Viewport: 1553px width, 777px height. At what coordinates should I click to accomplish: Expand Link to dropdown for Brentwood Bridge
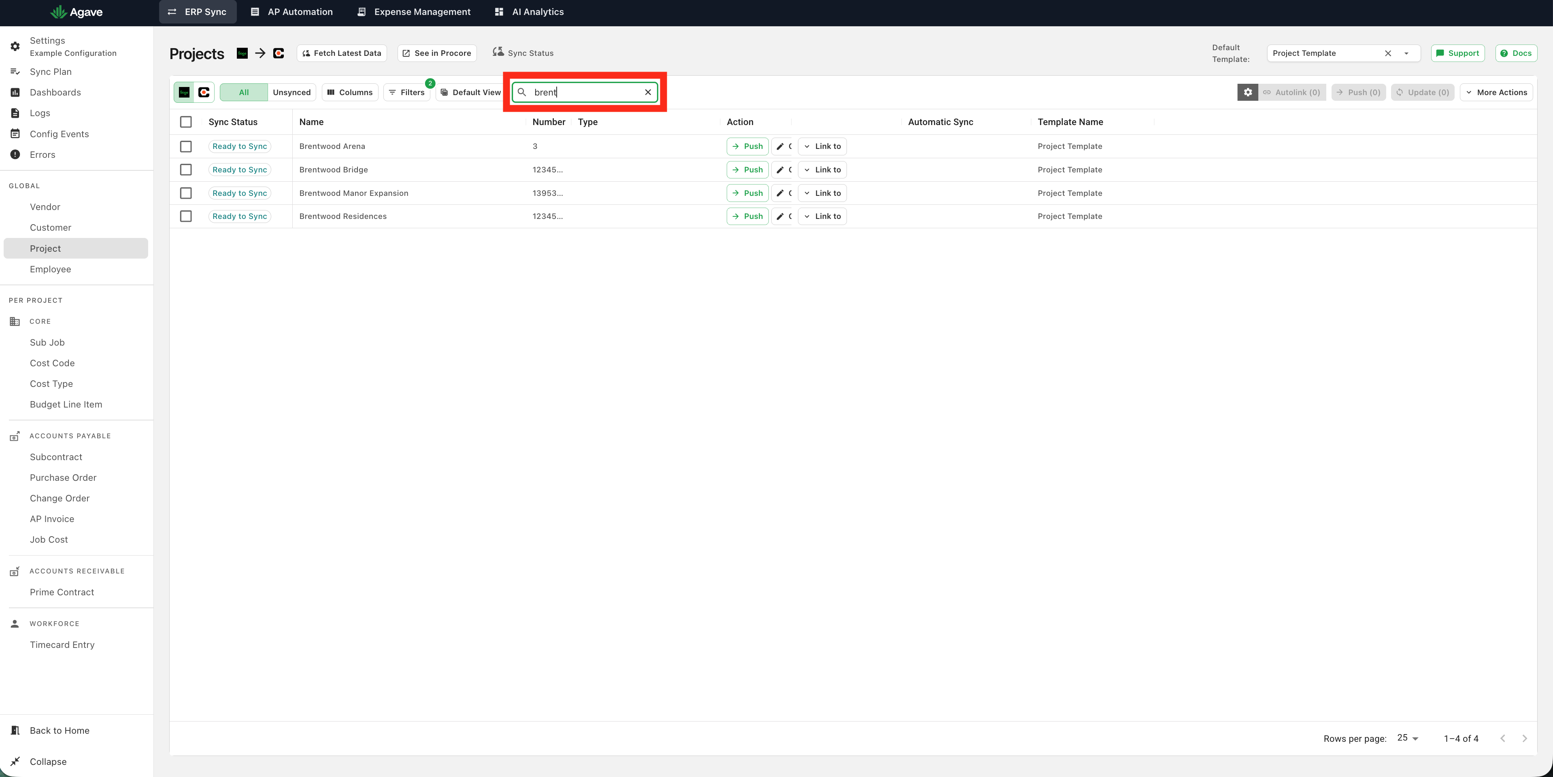point(822,170)
